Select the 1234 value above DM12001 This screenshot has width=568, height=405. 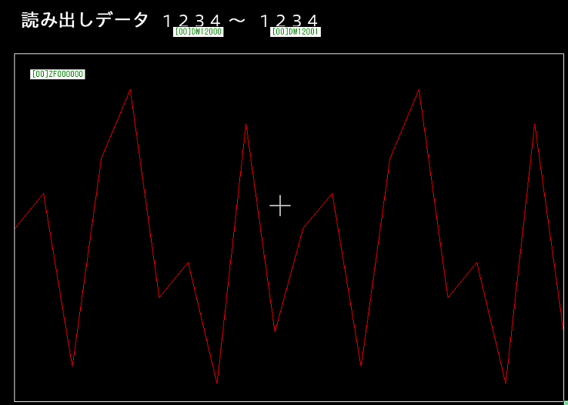click(x=289, y=21)
